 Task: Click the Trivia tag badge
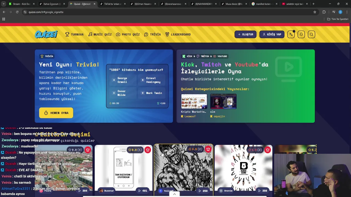coord(47,56)
